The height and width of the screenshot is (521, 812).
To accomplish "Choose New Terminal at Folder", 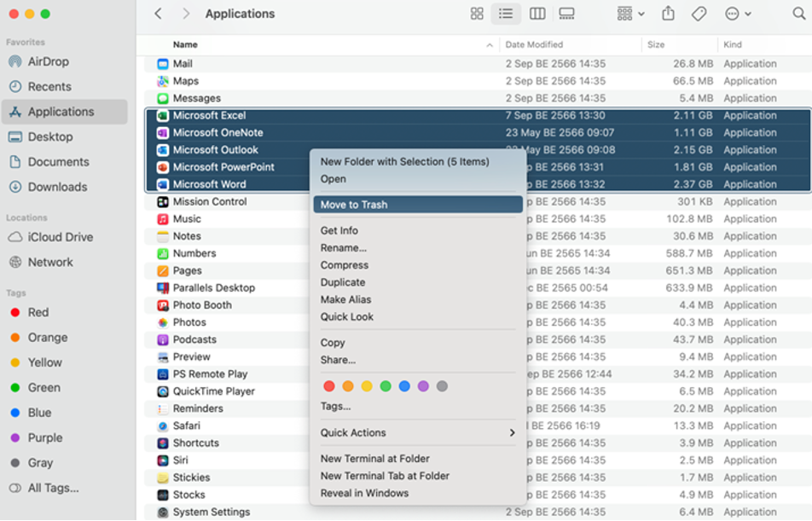I will pos(418,459).
